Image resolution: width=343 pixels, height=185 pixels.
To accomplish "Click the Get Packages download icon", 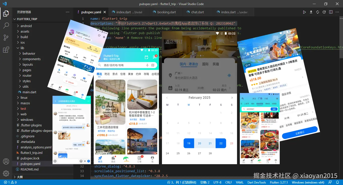I will pyautogui.click(x=311, y=12).
